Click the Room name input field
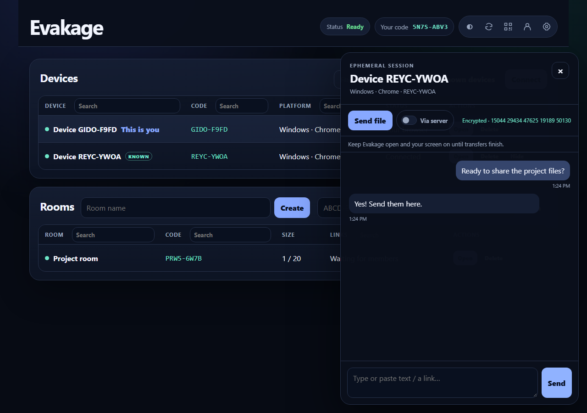 click(176, 208)
